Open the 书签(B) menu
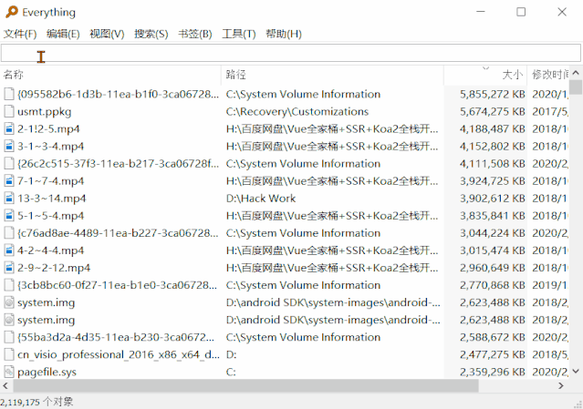 195,34
